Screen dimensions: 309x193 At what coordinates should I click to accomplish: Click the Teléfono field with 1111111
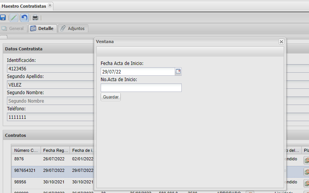pos(51,117)
